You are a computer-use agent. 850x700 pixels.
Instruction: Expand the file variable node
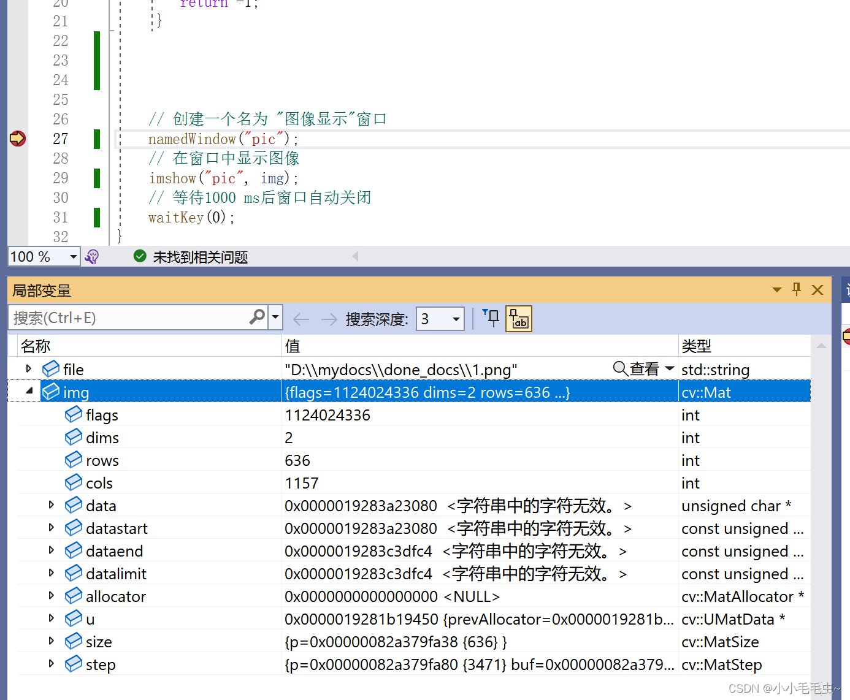(x=28, y=369)
